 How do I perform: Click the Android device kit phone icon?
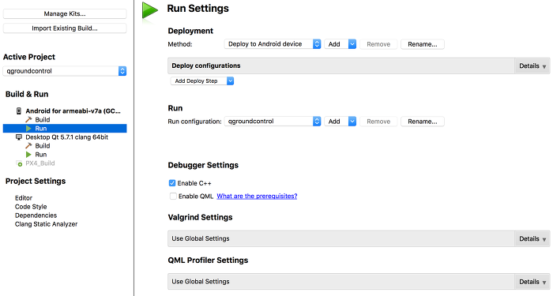tap(19, 111)
